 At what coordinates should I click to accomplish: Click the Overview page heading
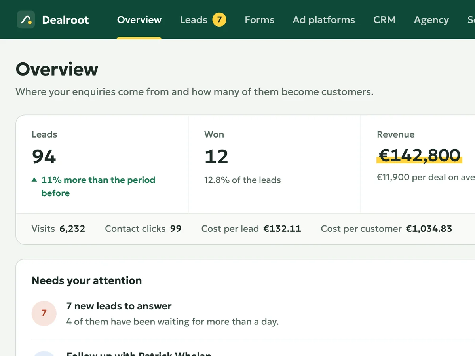click(x=57, y=69)
